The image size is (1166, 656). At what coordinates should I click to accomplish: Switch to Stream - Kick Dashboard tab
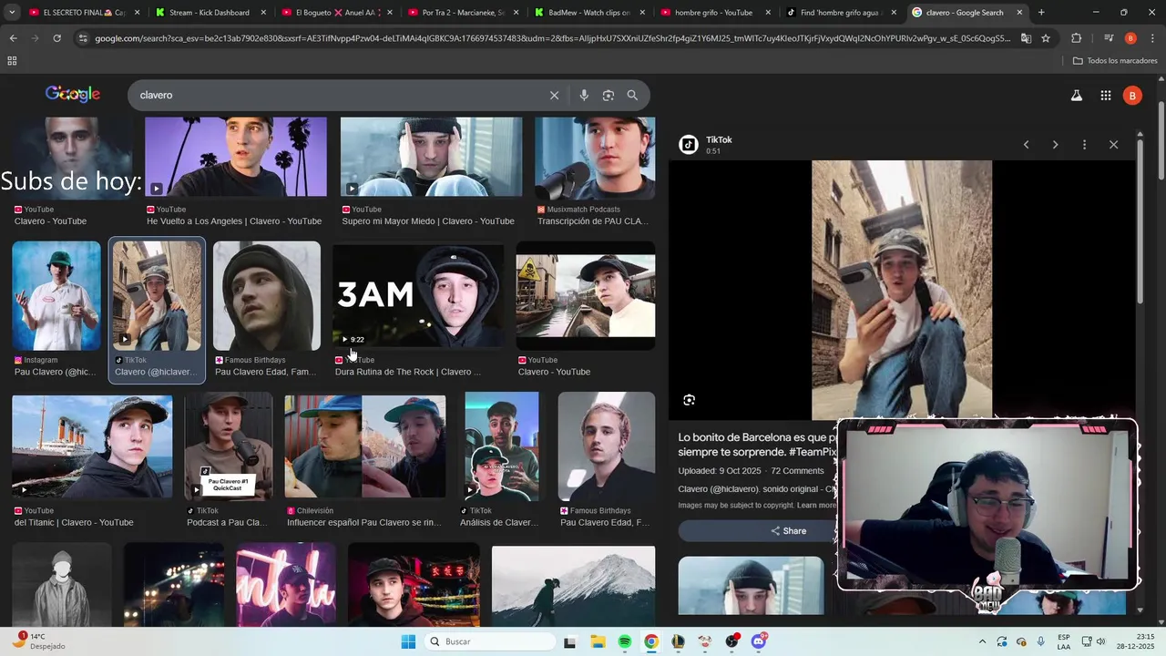tap(210, 13)
